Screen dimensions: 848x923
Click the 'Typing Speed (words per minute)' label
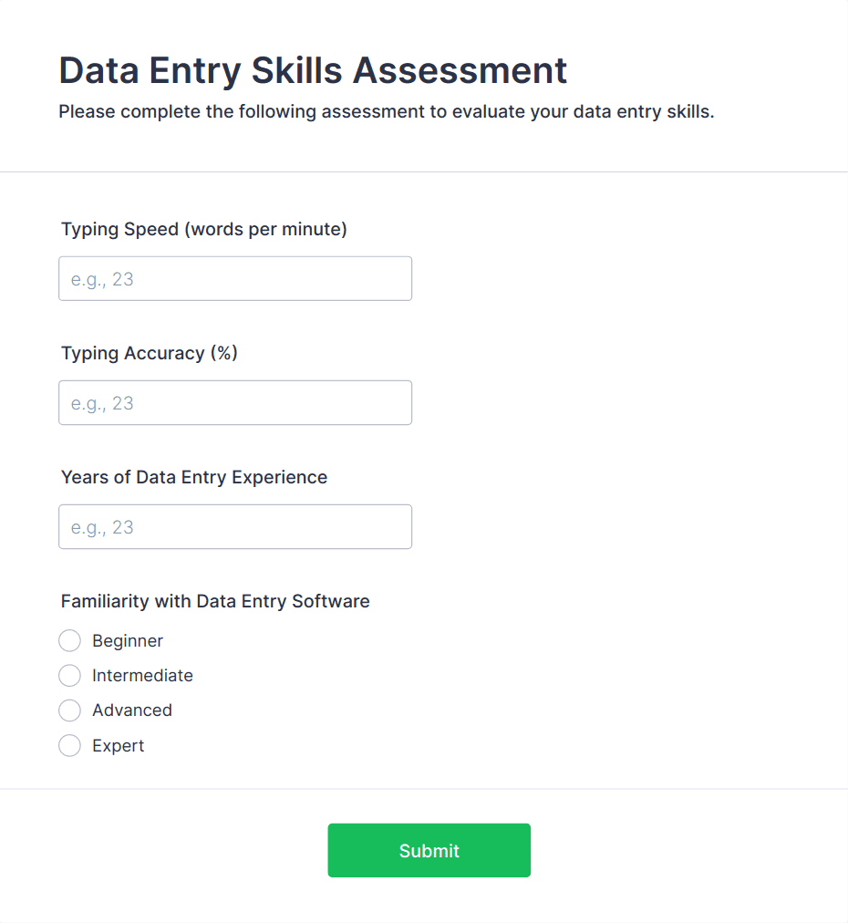(204, 229)
